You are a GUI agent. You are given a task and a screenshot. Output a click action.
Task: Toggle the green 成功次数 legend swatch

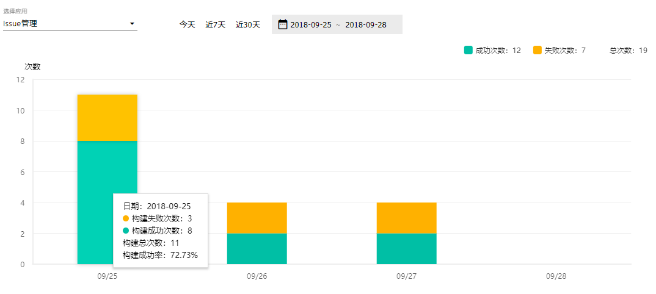pos(468,50)
